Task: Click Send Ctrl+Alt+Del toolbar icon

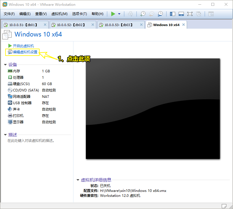Action: click(x=130, y=14)
